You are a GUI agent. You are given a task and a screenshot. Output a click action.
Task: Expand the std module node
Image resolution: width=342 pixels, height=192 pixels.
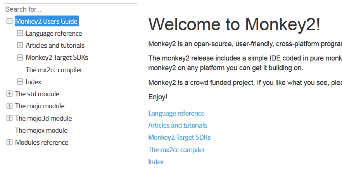pyautogui.click(x=10, y=94)
